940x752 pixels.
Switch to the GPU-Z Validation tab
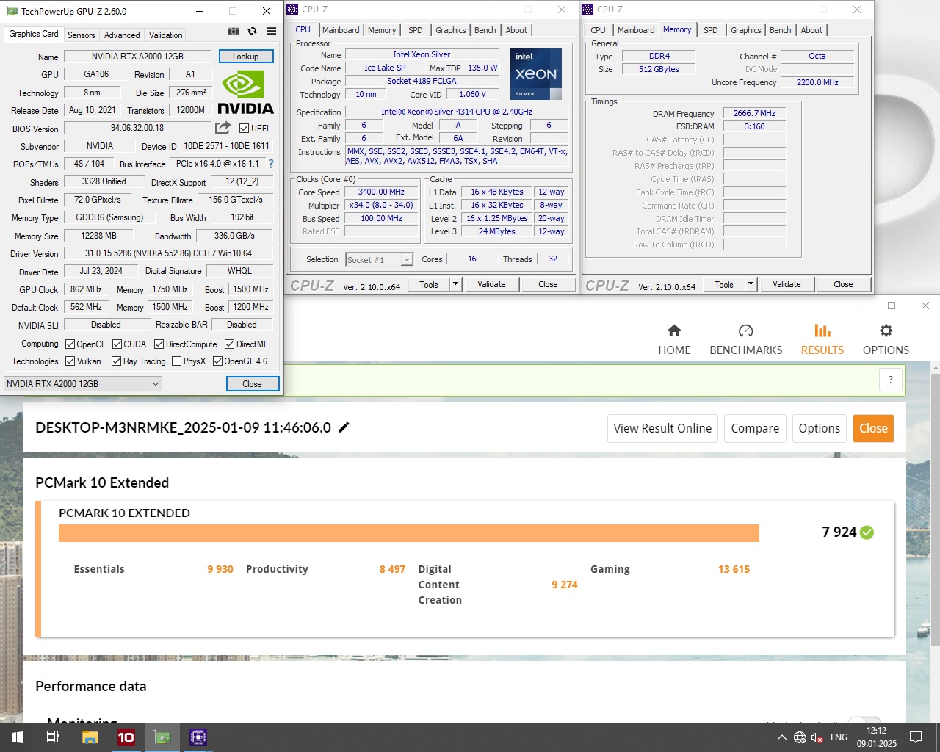coord(165,35)
